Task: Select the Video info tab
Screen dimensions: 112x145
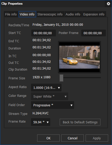Action: point(27,14)
